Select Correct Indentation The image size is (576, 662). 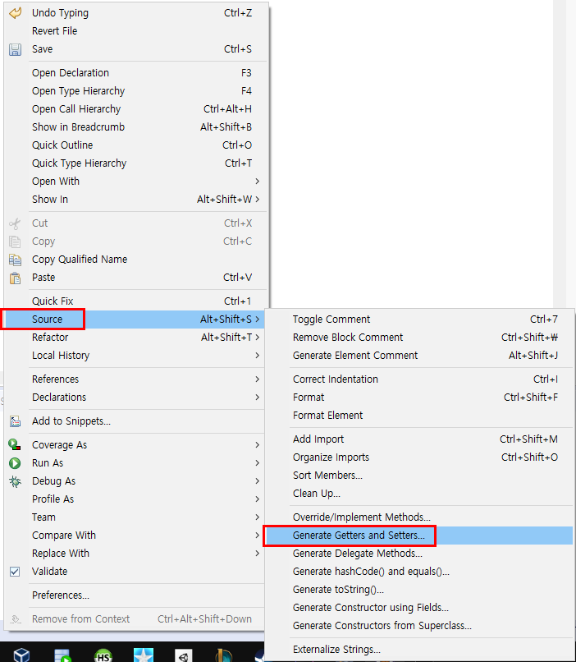coord(419,379)
